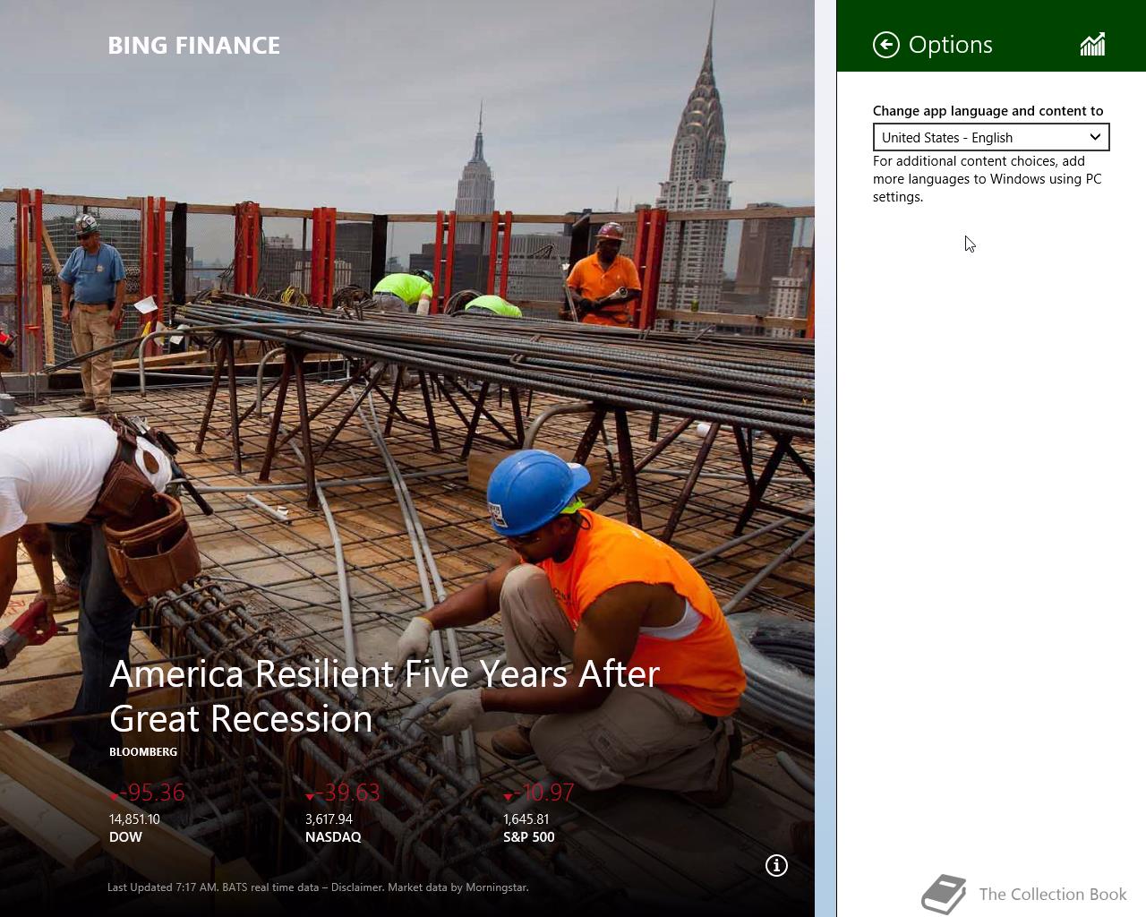Click the additional content choices note

pyautogui.click(x=988, y=179)
